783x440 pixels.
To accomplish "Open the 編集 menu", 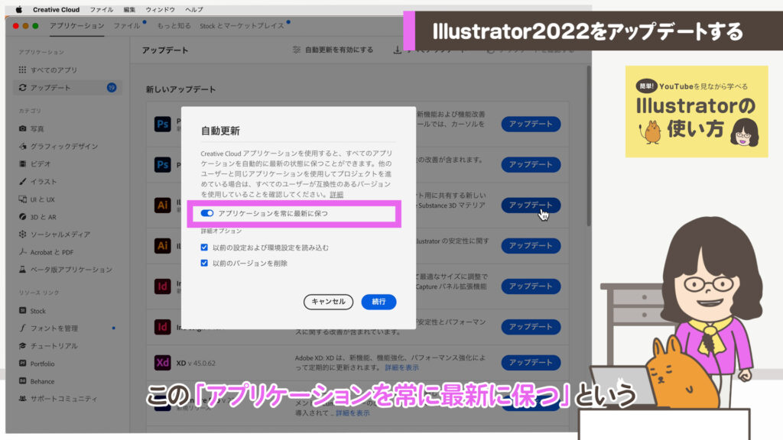I will tap(129, 9).
